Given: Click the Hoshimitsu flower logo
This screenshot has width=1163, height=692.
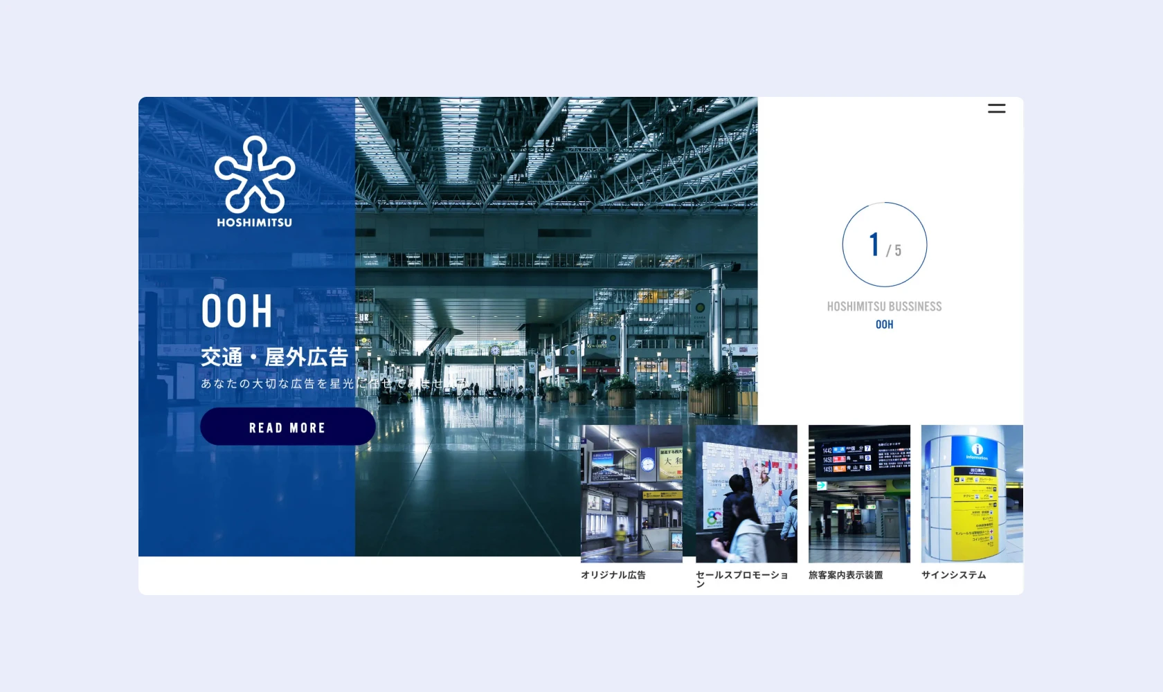Looking at the screenshot, I should [255, 174].
